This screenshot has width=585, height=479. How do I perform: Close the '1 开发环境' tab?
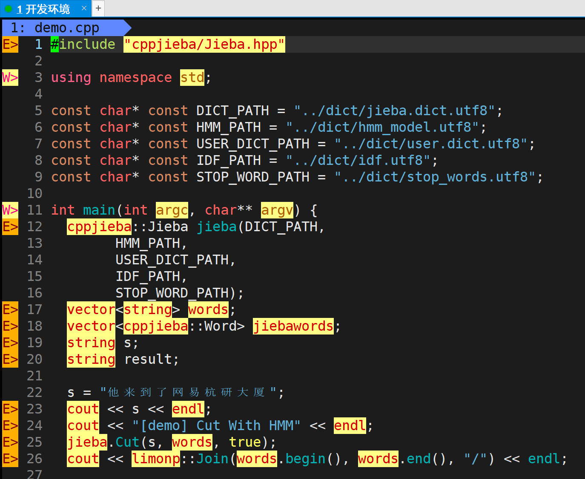84,8
